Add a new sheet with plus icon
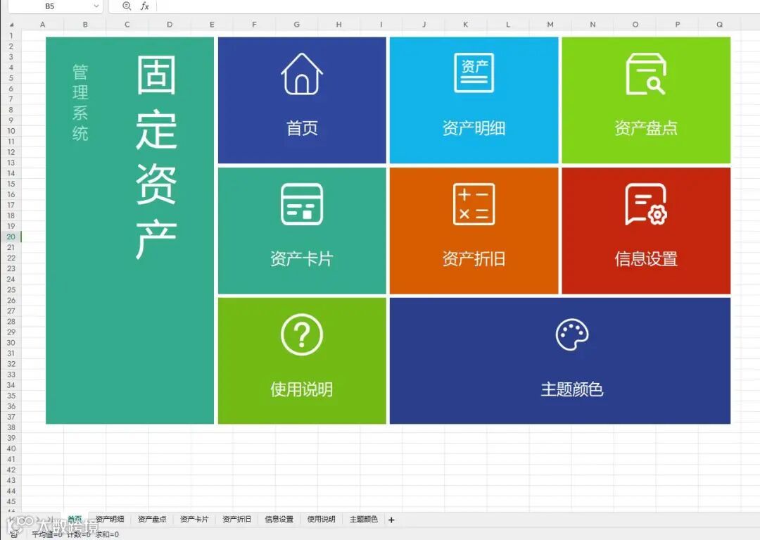This screenshot has height=540, width=760. click(391, 520)
